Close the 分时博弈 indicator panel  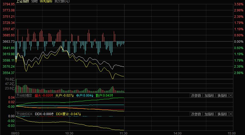231,95
